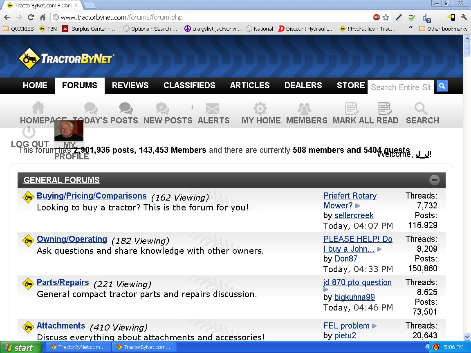Image resolution: width=471 pixels, height=353 pixels.
Task: Click the Log Out power icon
Action: pyautogui.click(x=29, y=132)
